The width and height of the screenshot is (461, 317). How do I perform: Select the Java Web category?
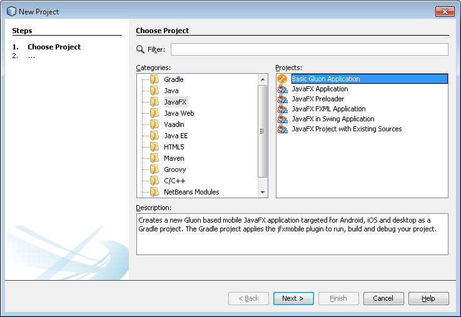[179, 113]
